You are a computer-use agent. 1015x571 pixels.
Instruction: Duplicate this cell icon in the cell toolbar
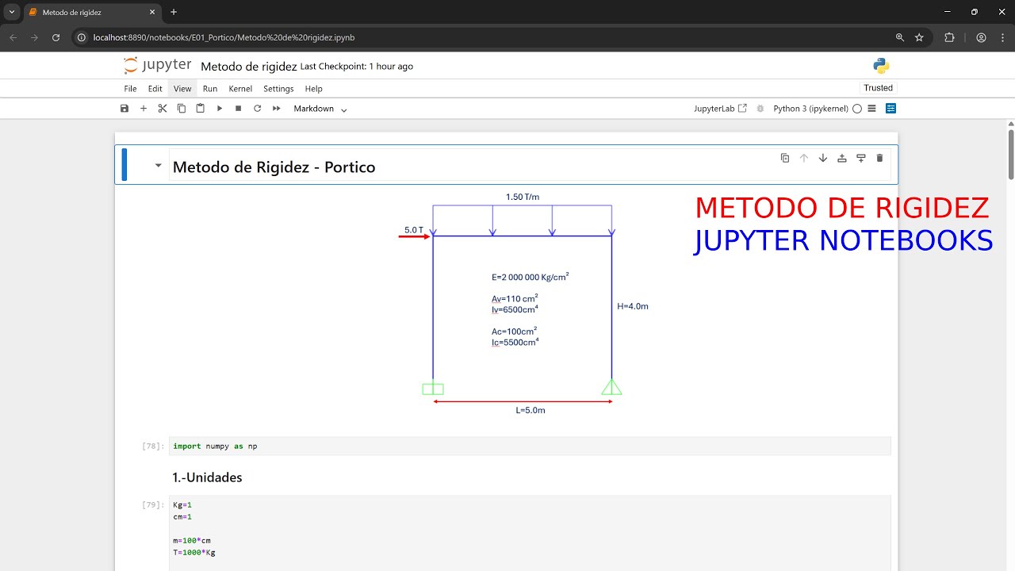click(x=785, y=158)
